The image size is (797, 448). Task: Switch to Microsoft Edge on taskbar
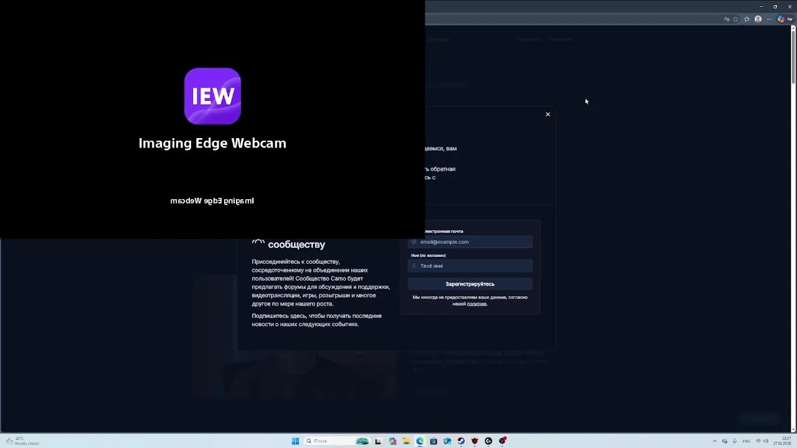click(420, 441)
